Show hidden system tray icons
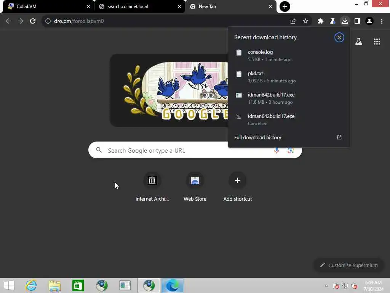The height and width of the screenshot is (293, 390). click(x=326, y=286)
